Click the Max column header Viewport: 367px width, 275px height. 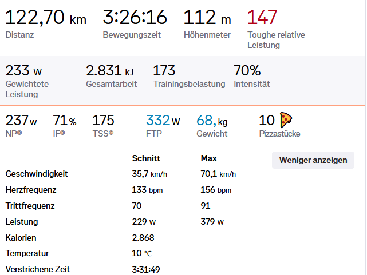click(208, 158)
